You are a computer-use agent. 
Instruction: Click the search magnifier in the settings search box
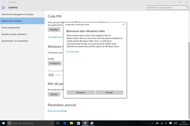186,8
